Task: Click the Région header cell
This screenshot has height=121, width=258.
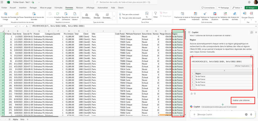Action: [178, 34]
